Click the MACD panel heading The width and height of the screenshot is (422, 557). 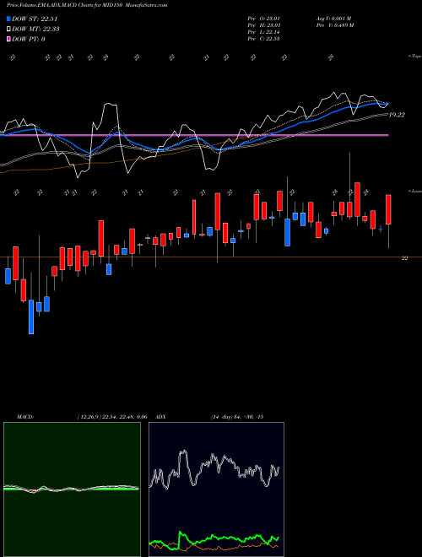click(x=25, y=417)
